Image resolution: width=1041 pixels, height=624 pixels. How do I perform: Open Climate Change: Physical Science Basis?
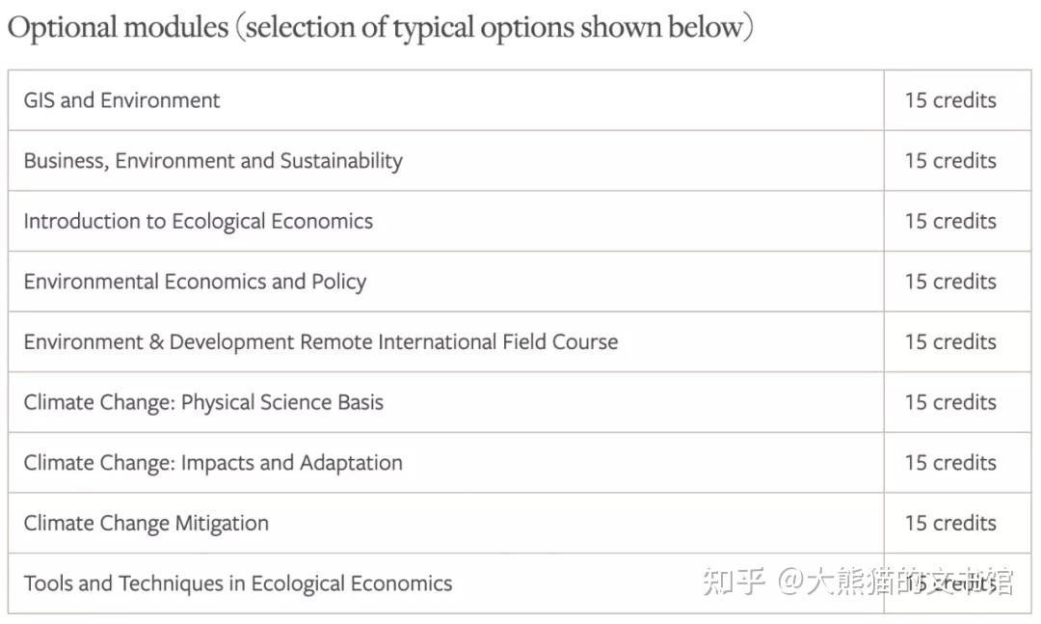[x=203, y=402]
